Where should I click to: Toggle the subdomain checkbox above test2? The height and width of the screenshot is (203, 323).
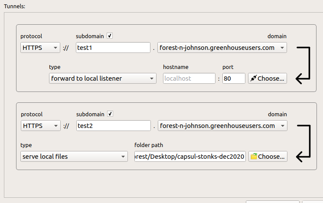coord(110,114)
